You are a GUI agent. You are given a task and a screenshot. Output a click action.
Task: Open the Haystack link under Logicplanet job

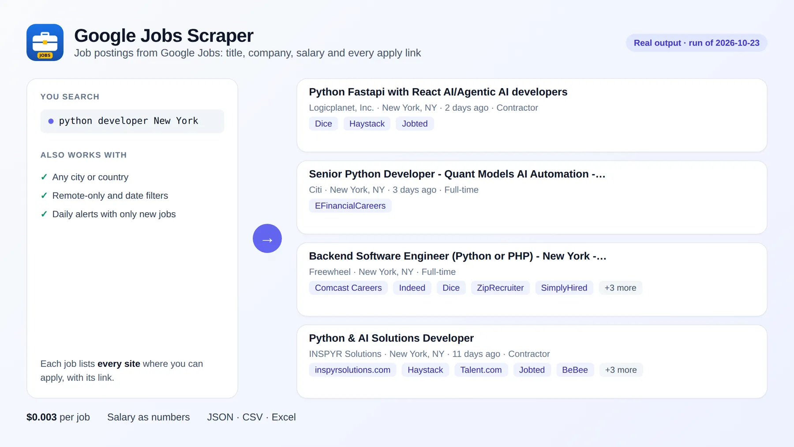tap(367, 124)
